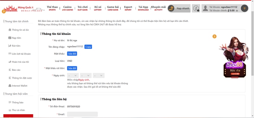
Task: Toggle balance visibility eye icon
Action: pyautogui.click(x=237, y=11)
